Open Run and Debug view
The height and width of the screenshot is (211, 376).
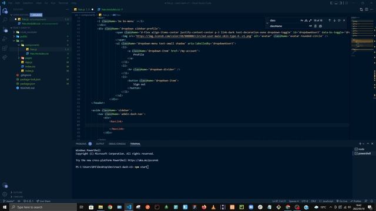(5, 39)
